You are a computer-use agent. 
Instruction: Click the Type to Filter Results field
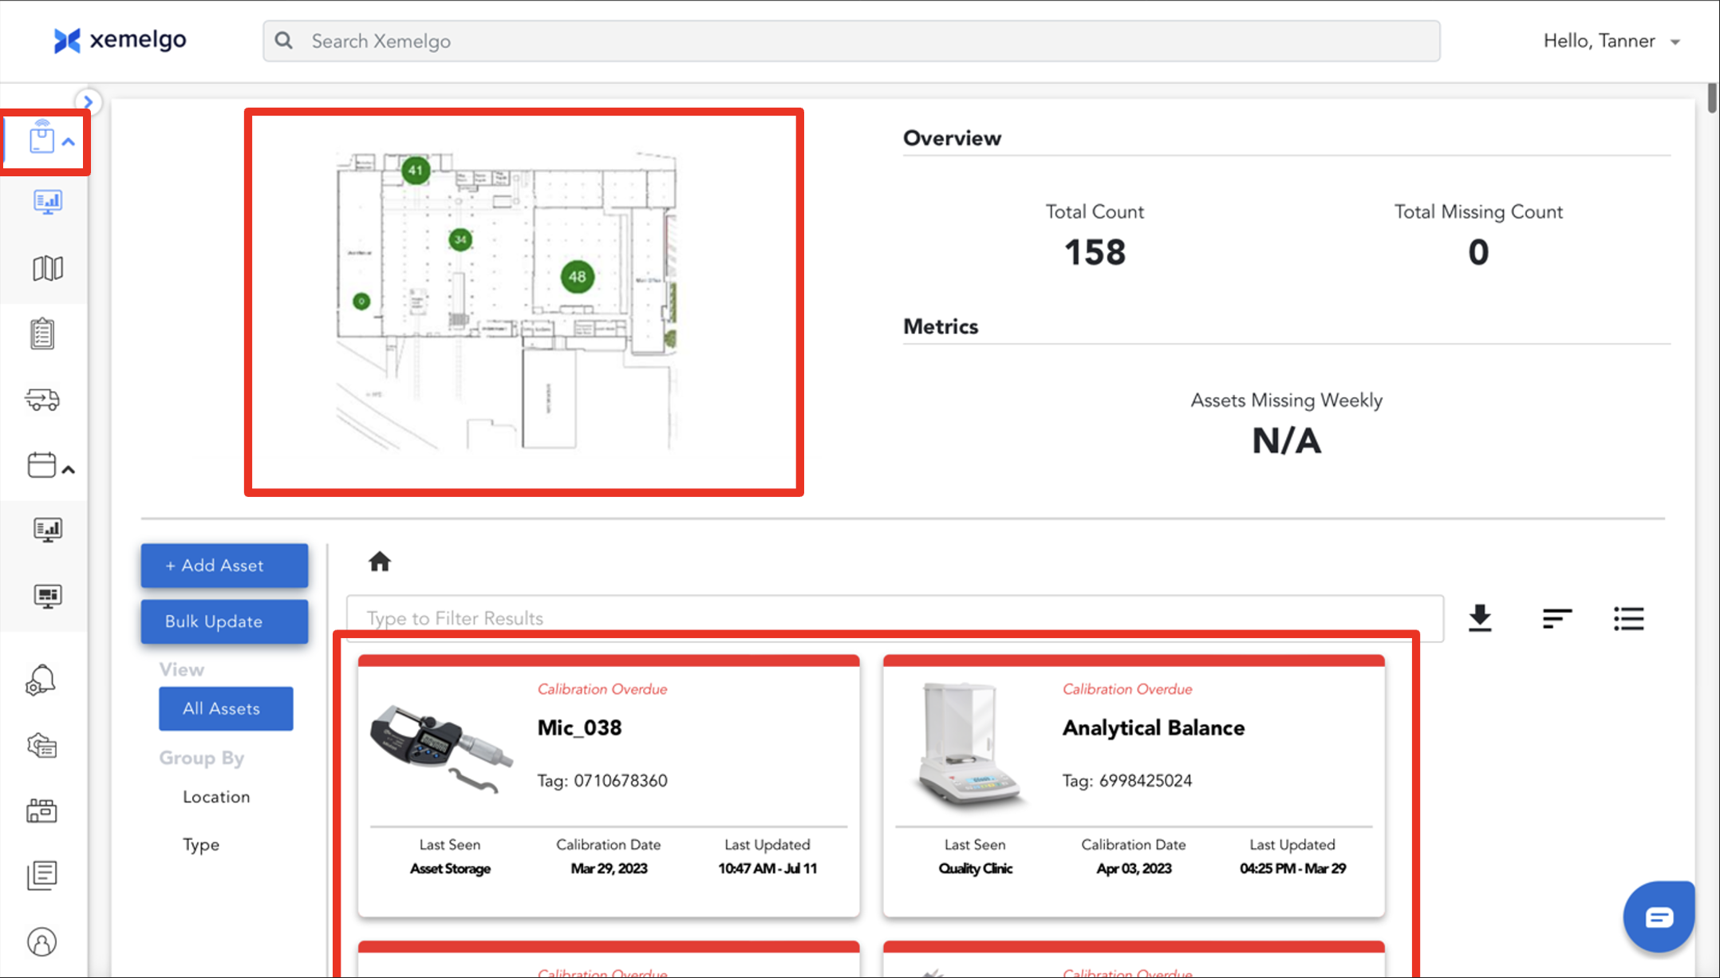[x=894, y=618]
